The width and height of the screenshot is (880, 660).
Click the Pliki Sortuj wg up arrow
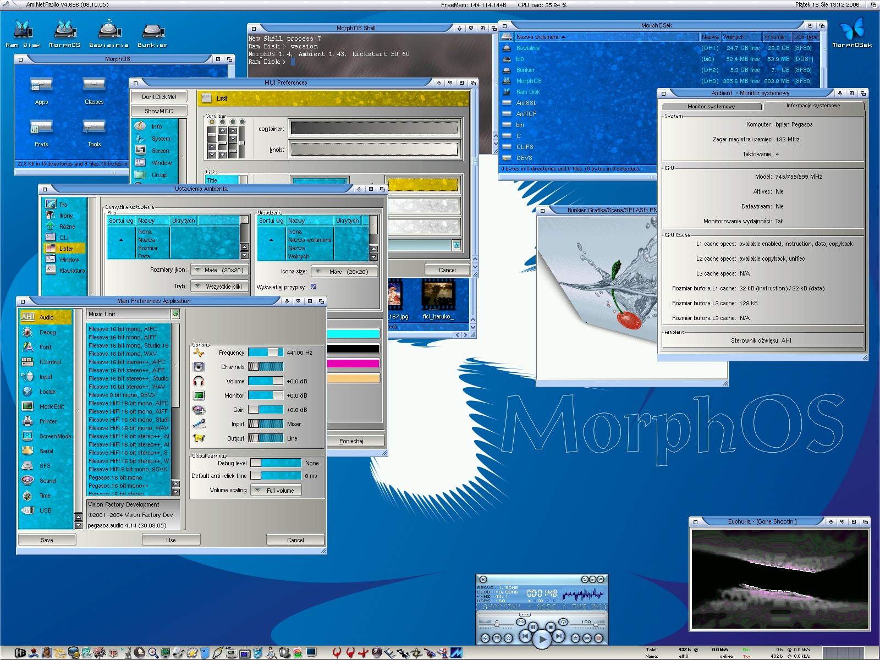click(122, 240)
